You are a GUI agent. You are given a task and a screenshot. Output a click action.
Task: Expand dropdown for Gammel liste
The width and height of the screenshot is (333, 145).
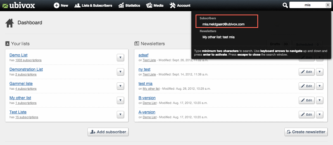(120, 86)
